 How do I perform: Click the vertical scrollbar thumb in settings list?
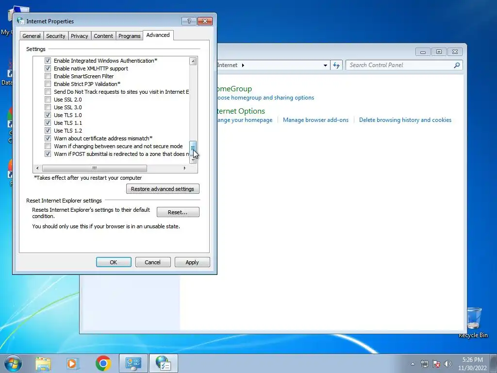pos(193,148)
